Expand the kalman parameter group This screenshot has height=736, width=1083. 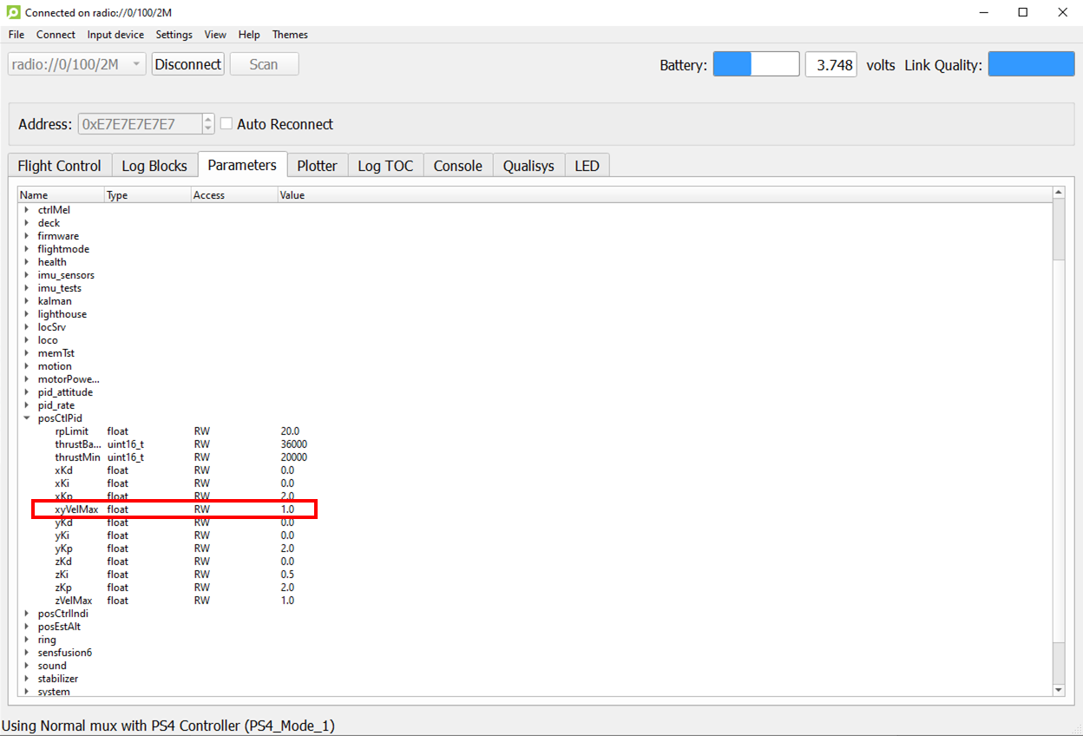(x=27, y=301)
